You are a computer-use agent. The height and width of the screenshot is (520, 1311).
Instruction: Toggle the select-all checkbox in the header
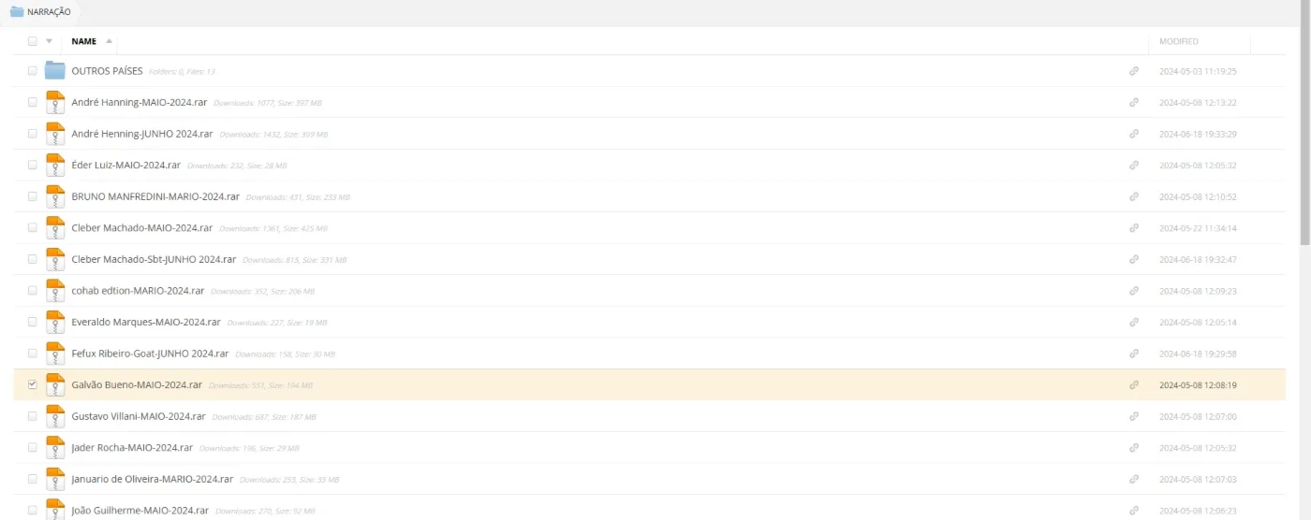pyautogui.click(x=33, y=41)
